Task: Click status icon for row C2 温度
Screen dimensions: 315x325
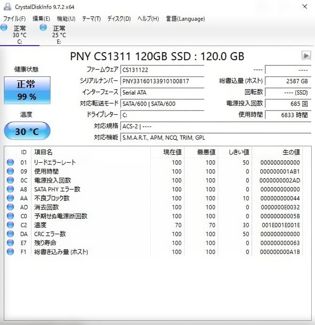Action: pyautogui.click(x=10, y=225)
